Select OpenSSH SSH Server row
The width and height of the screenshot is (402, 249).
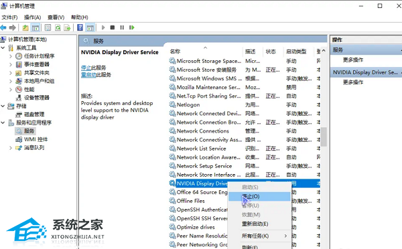pos(198,218)
